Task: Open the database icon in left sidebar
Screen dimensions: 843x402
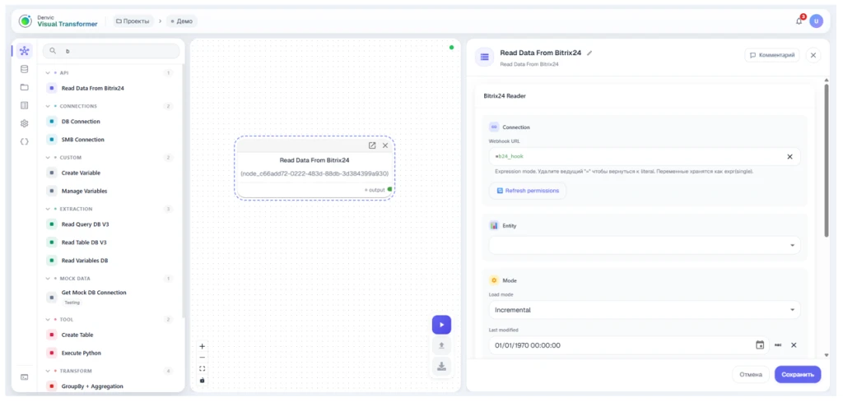Action: click(x=24, y=69)
